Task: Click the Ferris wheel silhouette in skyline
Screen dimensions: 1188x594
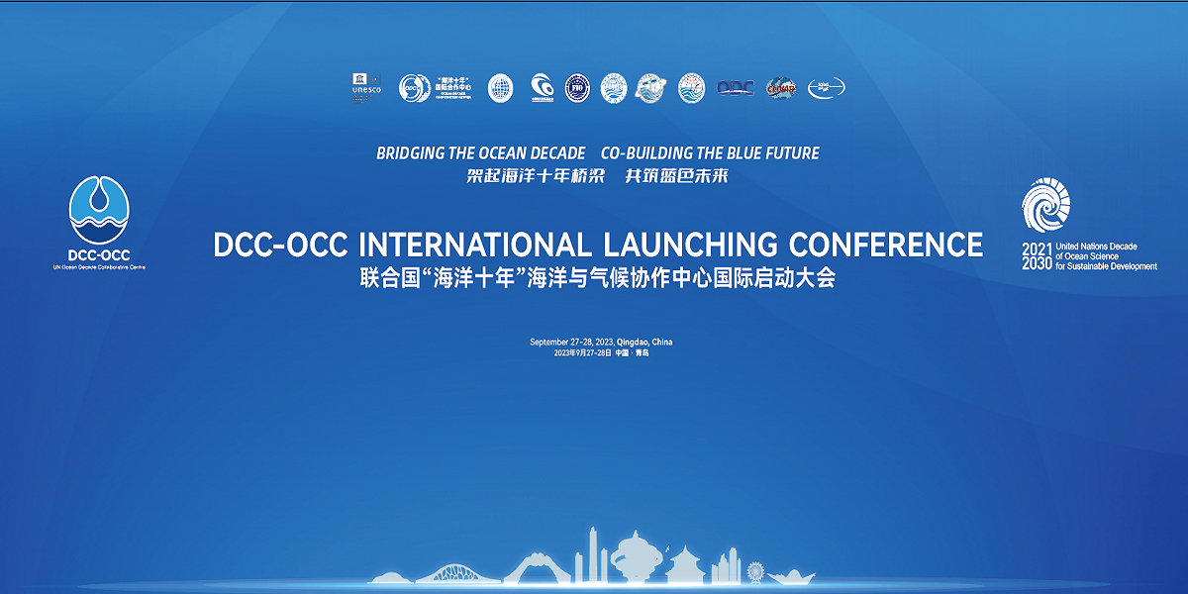Action: click(756, 572)
